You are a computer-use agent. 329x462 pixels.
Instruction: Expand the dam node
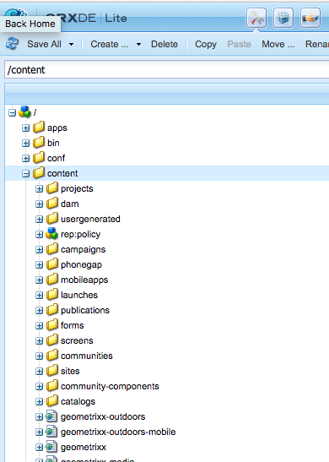[x=39, y=204]
